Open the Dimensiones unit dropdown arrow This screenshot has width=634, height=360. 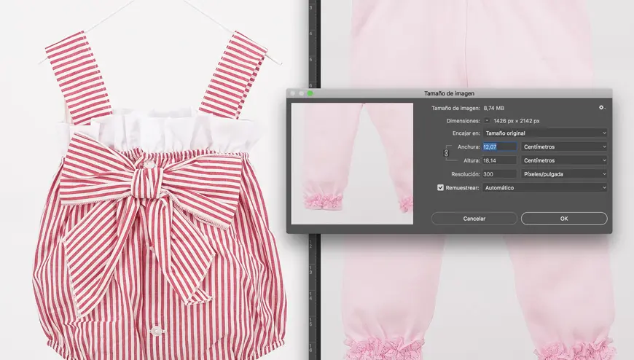(x=488, y=120)
